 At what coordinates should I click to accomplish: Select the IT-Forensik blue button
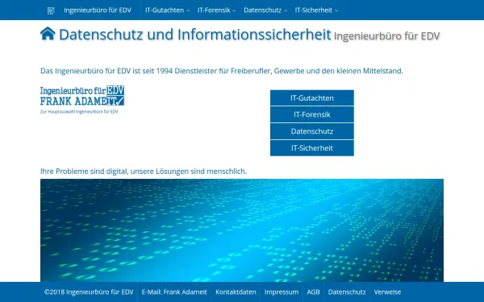coord(311,114)
